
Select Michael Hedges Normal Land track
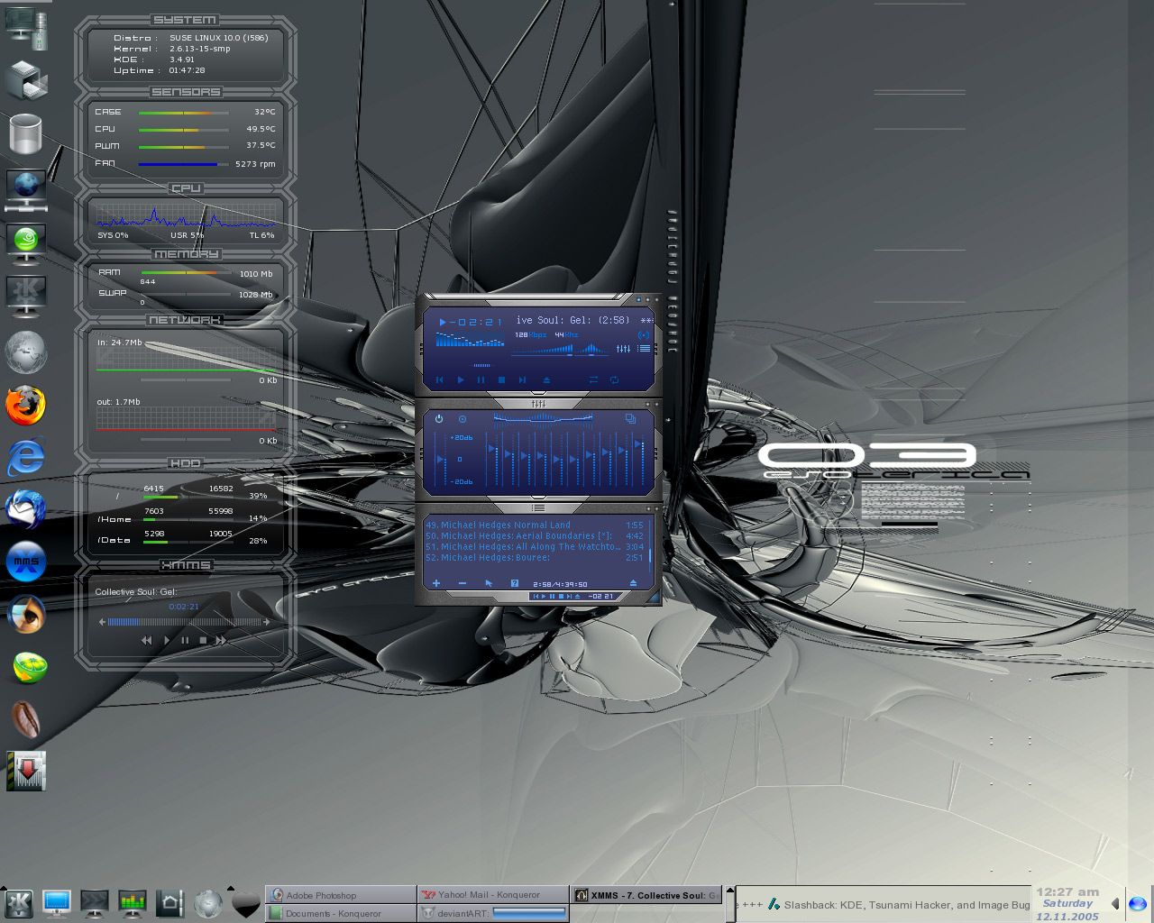tap(535, 525)
